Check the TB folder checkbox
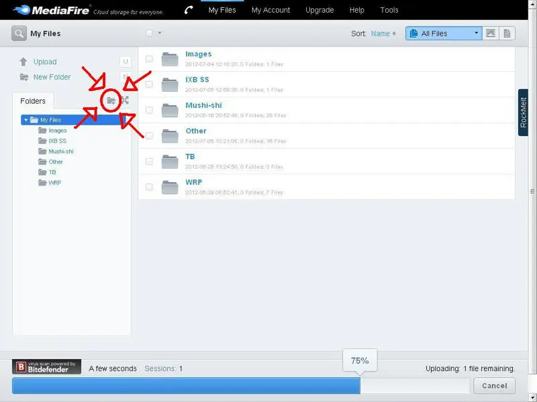Image resolution: width=537 pixels, height=402 pixels. pyautogui.click(x=149, y=161)
